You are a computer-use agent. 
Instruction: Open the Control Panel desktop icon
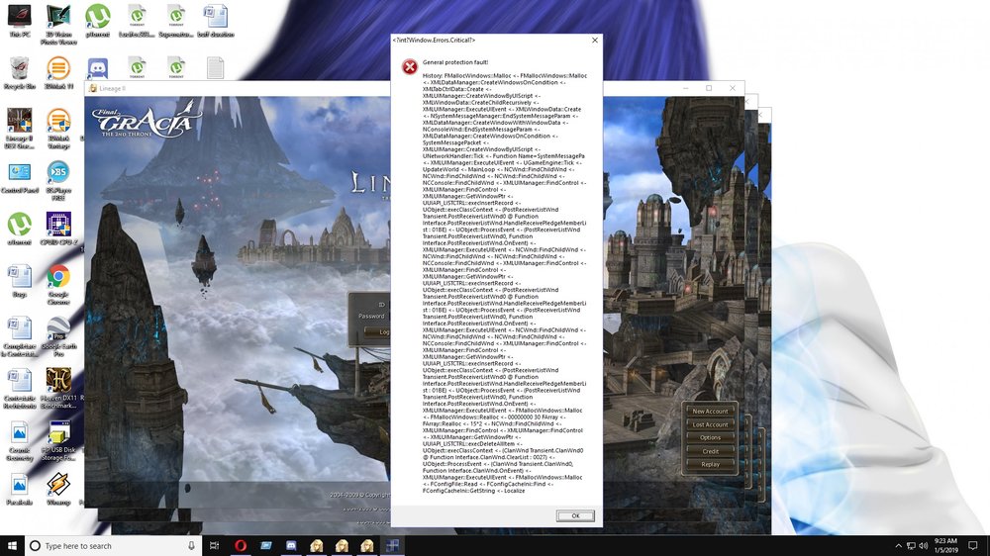pyautogui.click(x=19, y=173)
